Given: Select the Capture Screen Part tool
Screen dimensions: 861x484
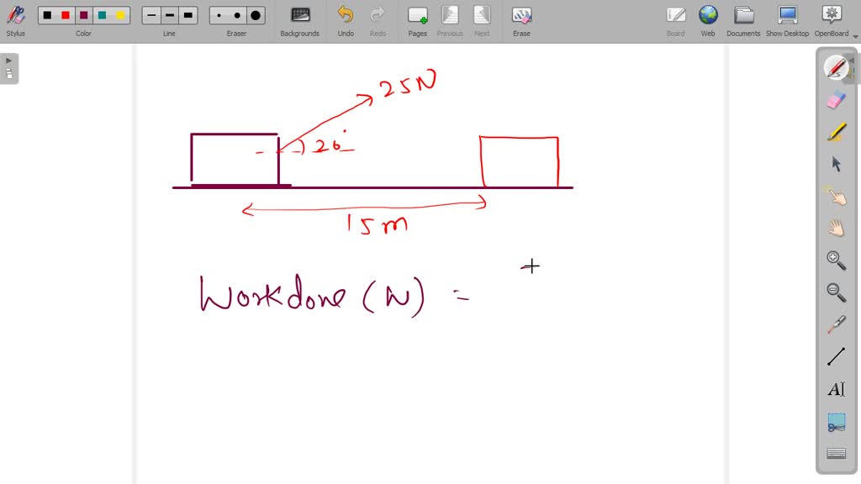Looking at the screenshot, I should [x=836, y=422].
